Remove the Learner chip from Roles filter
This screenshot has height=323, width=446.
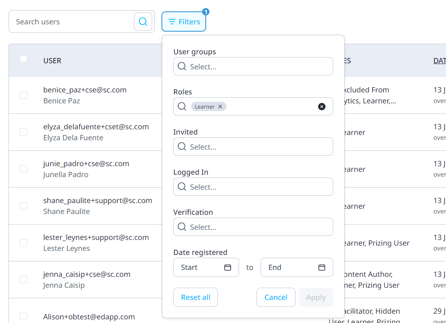point(220,106)
